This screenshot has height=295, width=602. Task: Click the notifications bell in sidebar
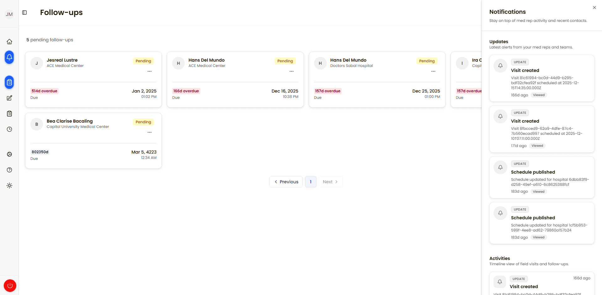pos(9,57)
